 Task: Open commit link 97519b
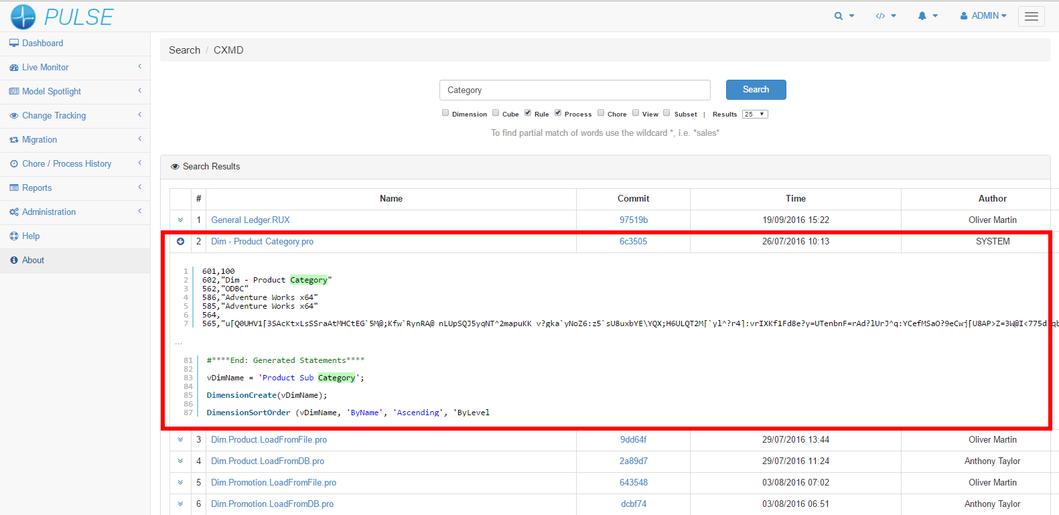pyautogui.click(x=633, y=220)
